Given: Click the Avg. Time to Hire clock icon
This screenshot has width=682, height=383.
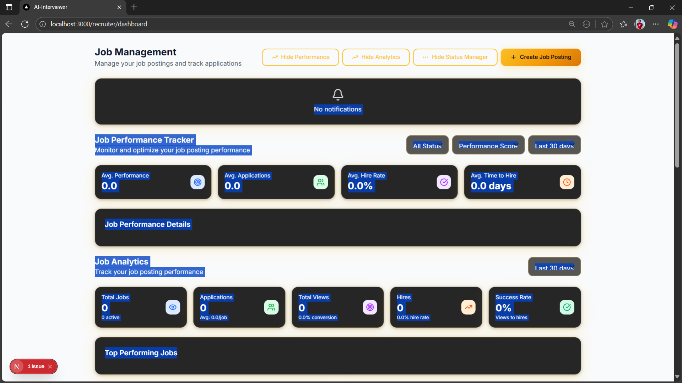Looking at the screenshot, I should (567, 182).
